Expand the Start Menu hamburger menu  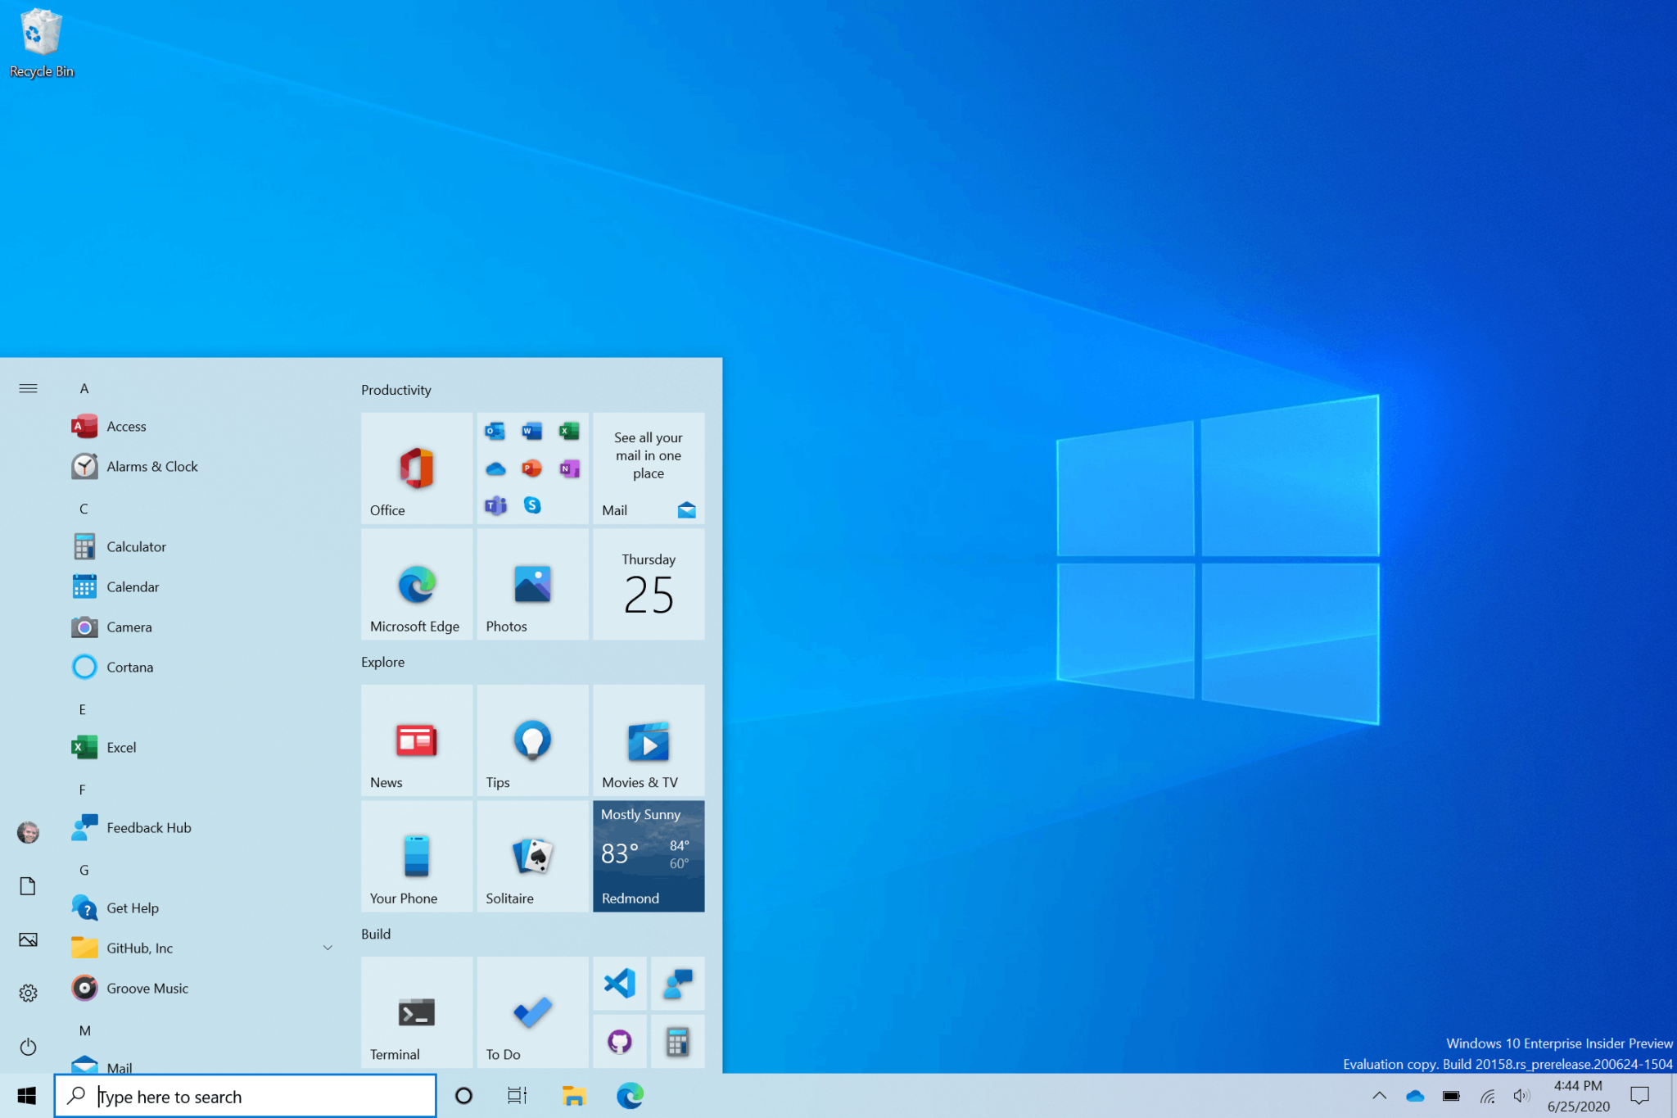coord(27,387)
